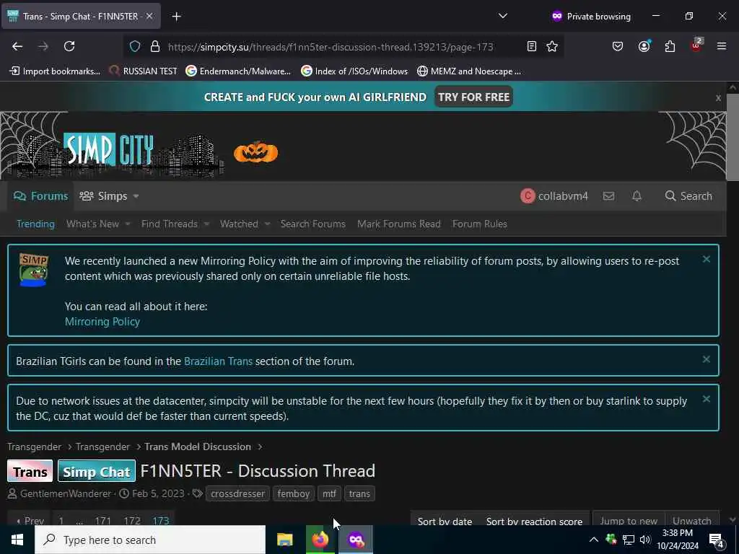Open the Brazilian Trans section link
The height and width of the screenshot is (554, 739).
pyautogui.click(x=218, y=361)
